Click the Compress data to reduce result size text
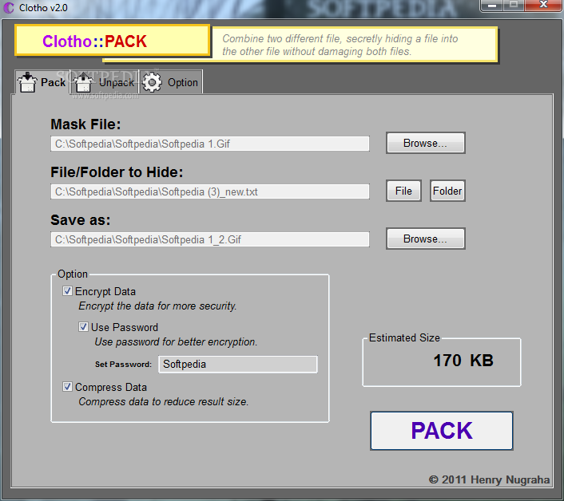 click(x=164, y=401)
